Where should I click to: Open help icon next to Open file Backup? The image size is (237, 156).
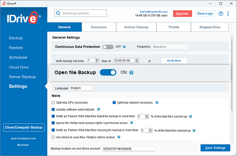(131, 72)
